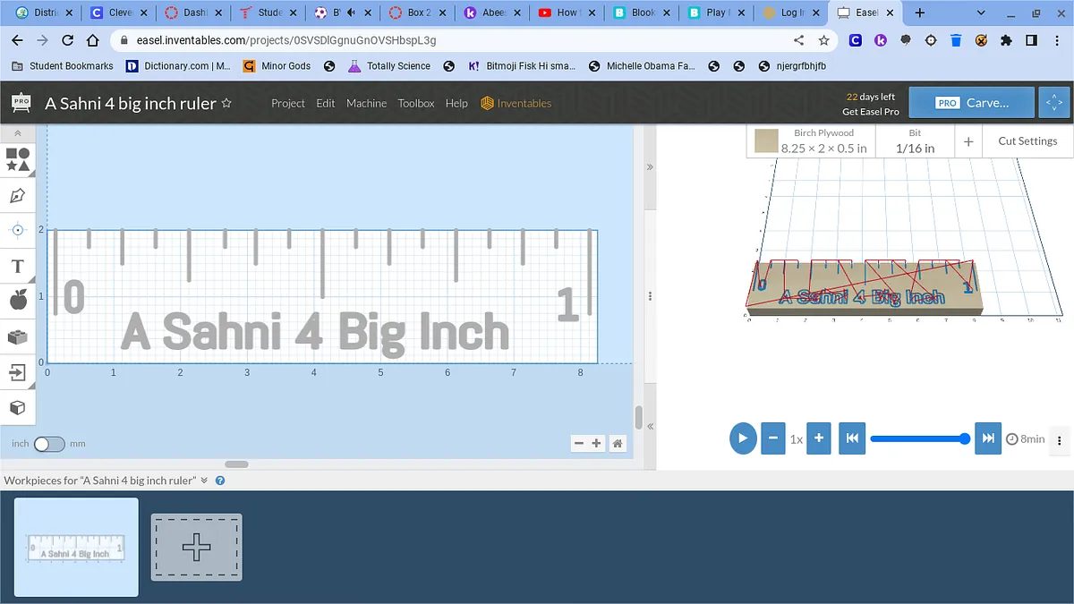Collapse the left tool sidebar chevron
This screenshot has height=604, width=1074.
(x=18, y=133)
